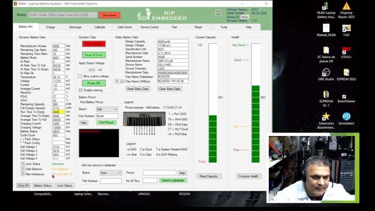Click Compute Health button
This screenshot has height=211, width=375.
point(248,176)
